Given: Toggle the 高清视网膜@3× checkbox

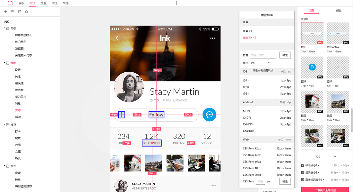Looking at the screenshot, I should [303, 180].
